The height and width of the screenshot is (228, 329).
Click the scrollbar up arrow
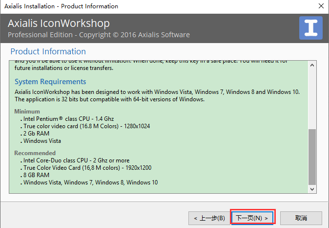pos(312,65)
